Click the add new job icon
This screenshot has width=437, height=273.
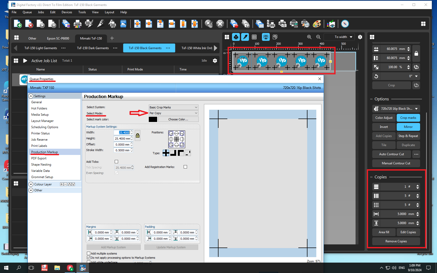point(18,24)
